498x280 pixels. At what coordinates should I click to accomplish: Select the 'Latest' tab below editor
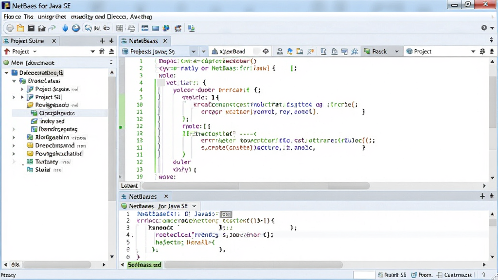point(129,186)
